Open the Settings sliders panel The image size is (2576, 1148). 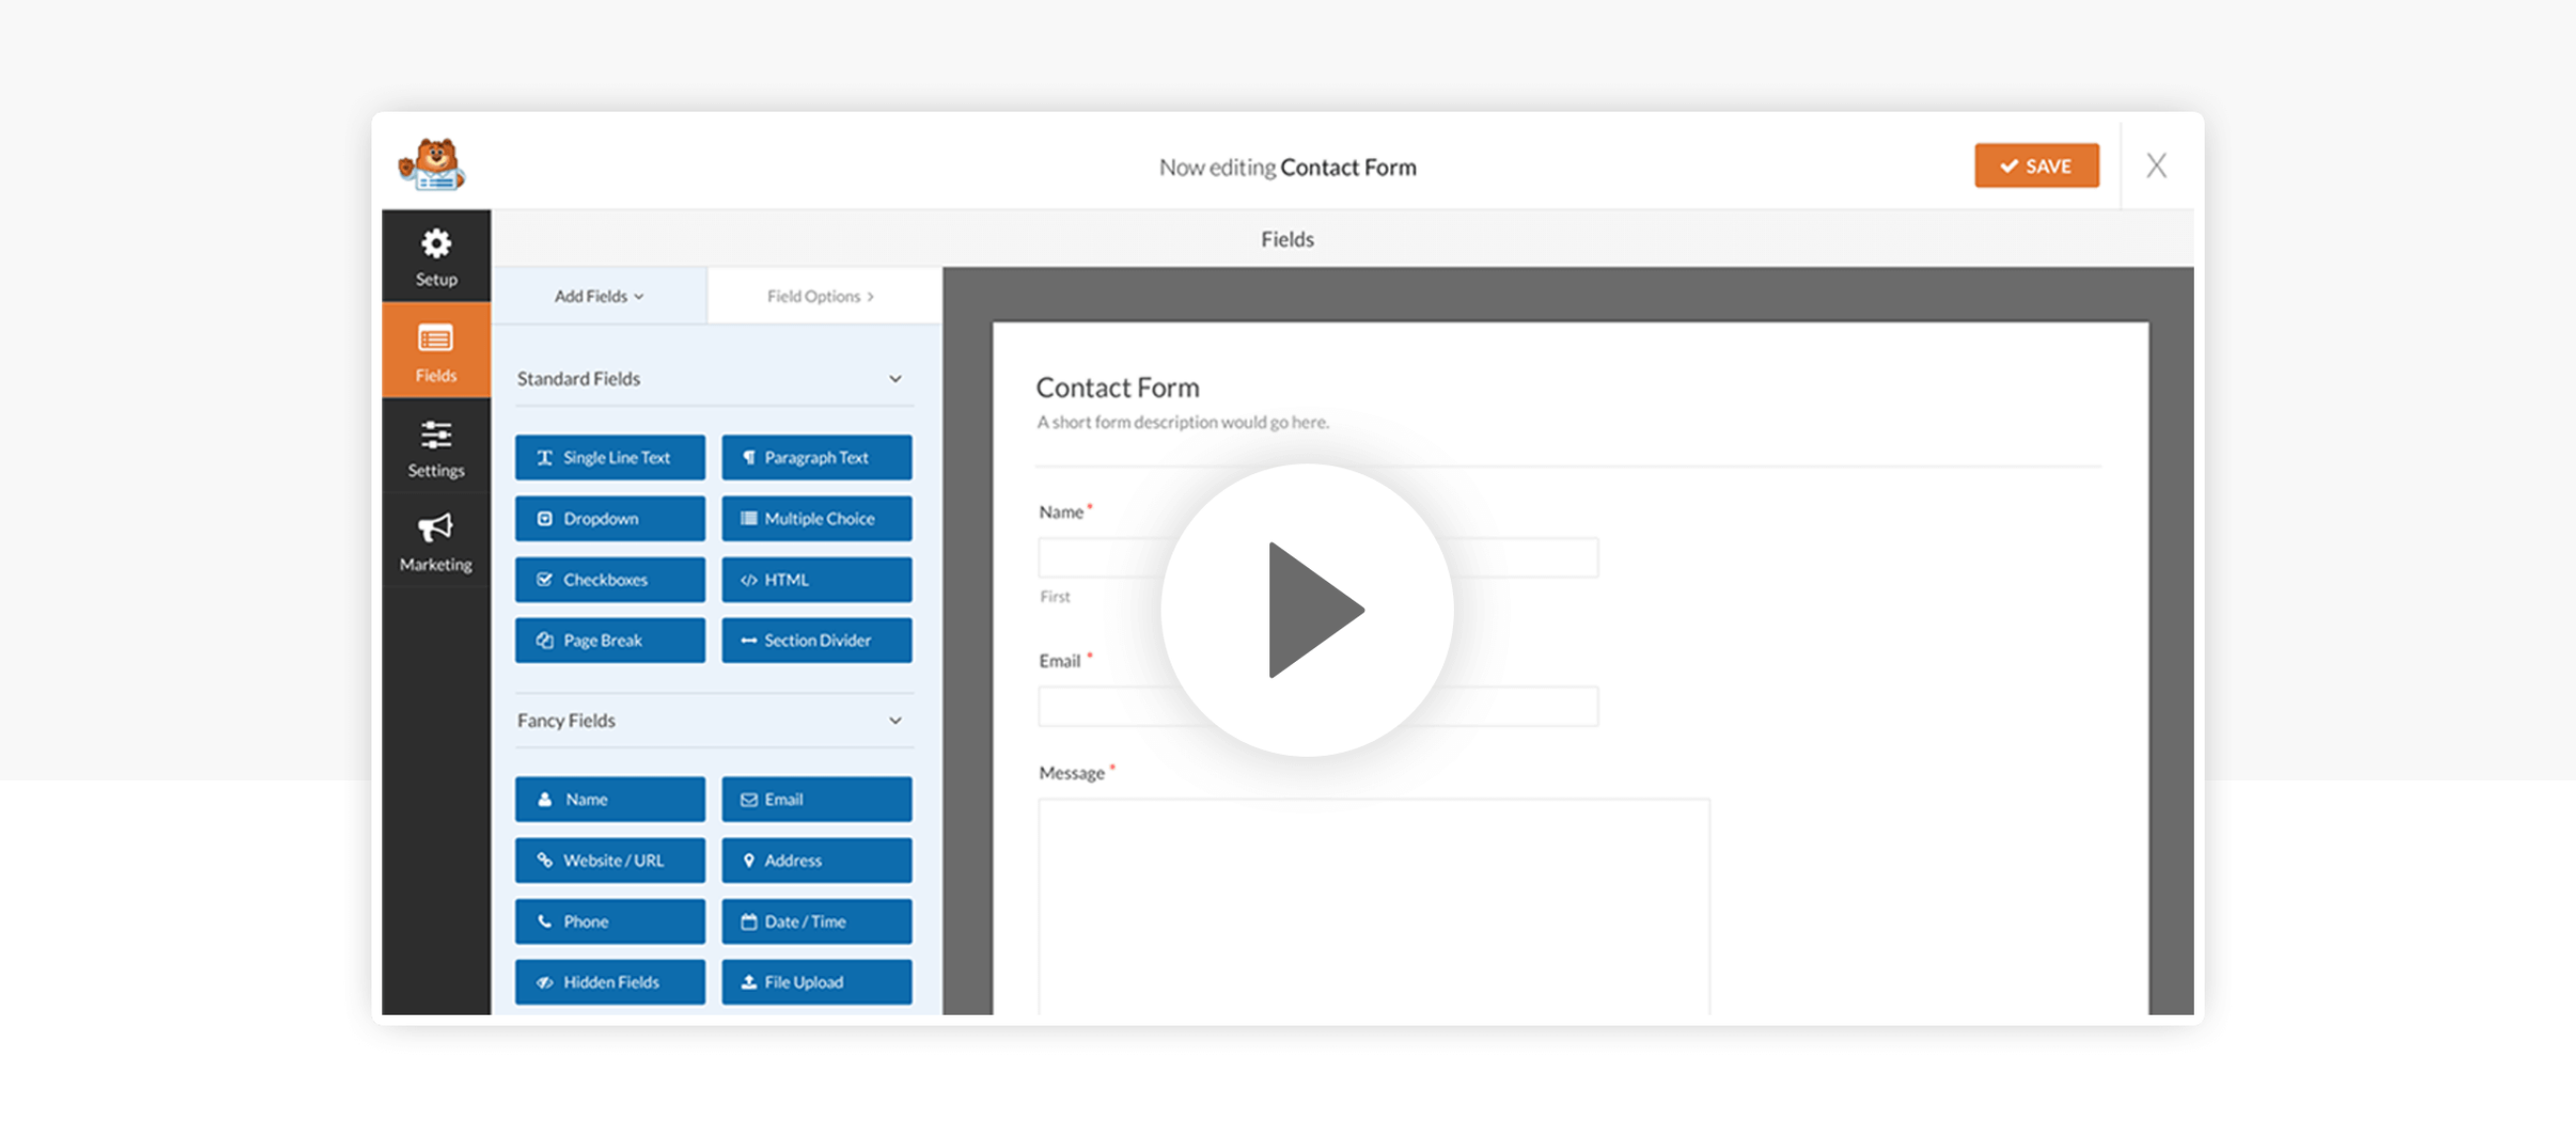pos(436,448)
